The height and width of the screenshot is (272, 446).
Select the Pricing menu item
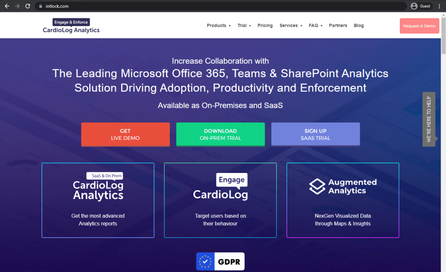coord(265,25)
